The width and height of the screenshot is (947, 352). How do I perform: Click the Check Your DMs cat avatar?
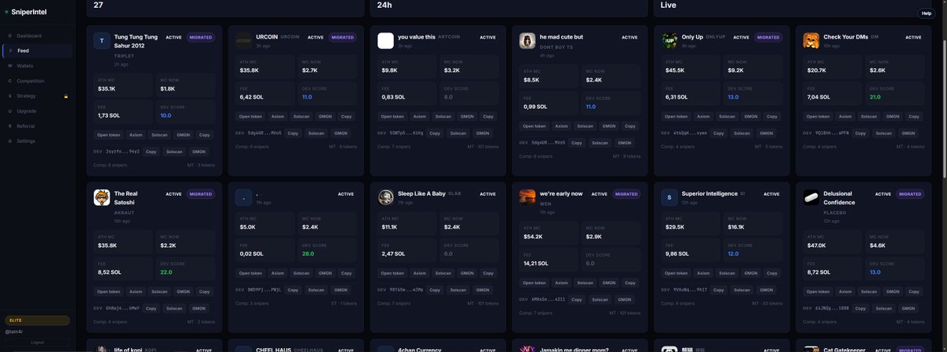point(811,41)
